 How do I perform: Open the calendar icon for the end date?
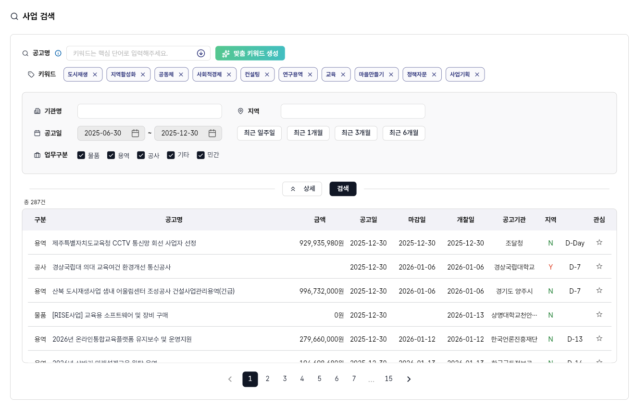tap(212, 133)
